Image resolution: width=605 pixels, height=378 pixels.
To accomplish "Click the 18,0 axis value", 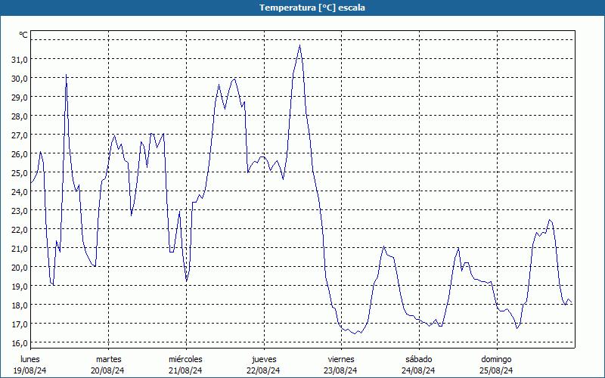I will (20, 305).
